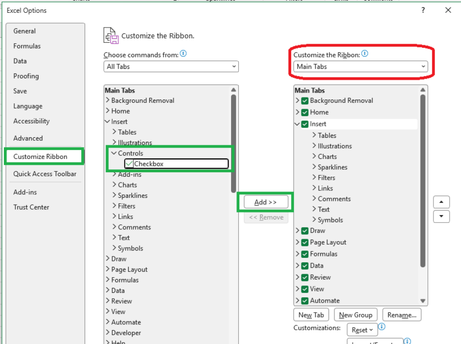Select Symbols group in left command list
This screenshot has width=461, height=344.
point(130,248)
